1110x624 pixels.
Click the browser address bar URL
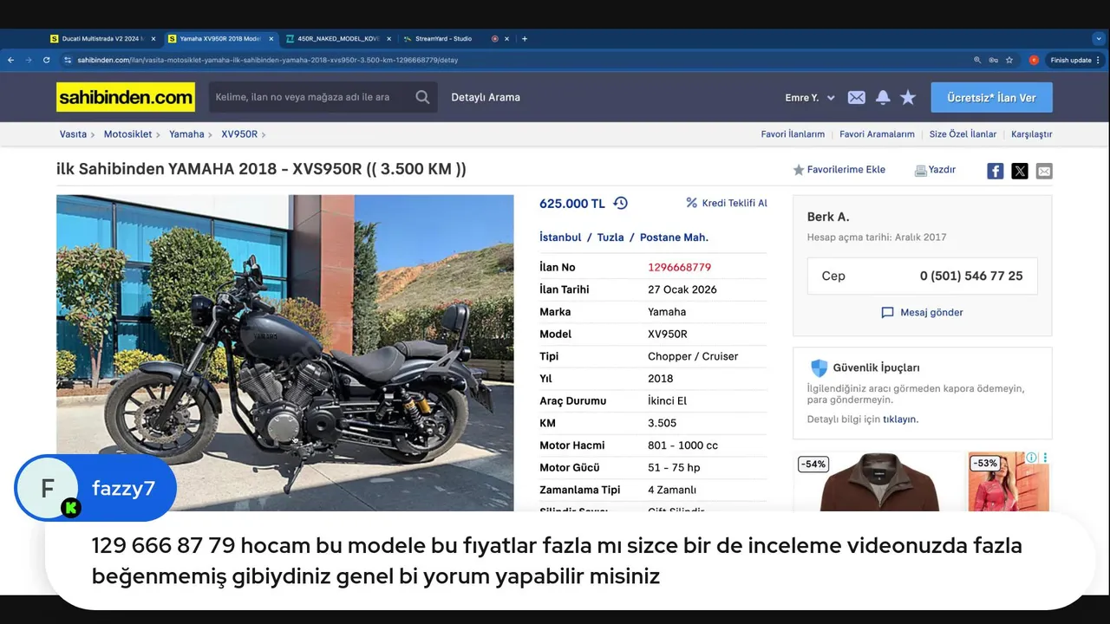267,60
